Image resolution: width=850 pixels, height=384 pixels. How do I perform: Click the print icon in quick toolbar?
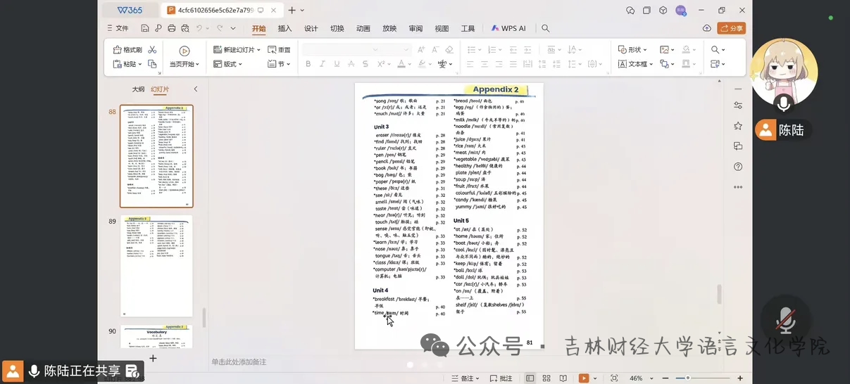click(170, 28)
